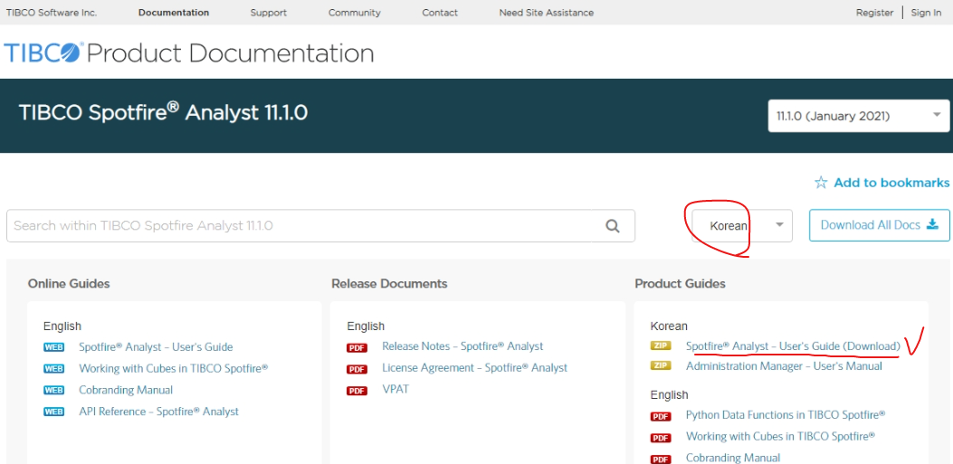The image size is (953, 464).
Task: Download Korean Spotfire Analyst User's Guide
Action: pyautogui.click(x=793, y=346)
